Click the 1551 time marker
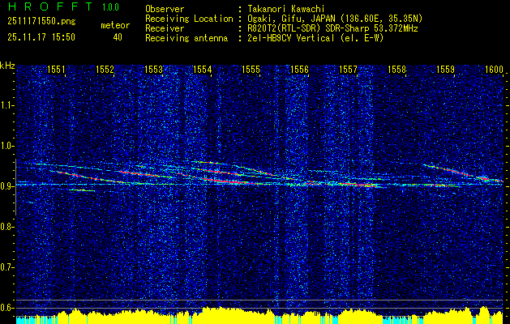This screenshot has height=324, width=510. tap(57, 70)
